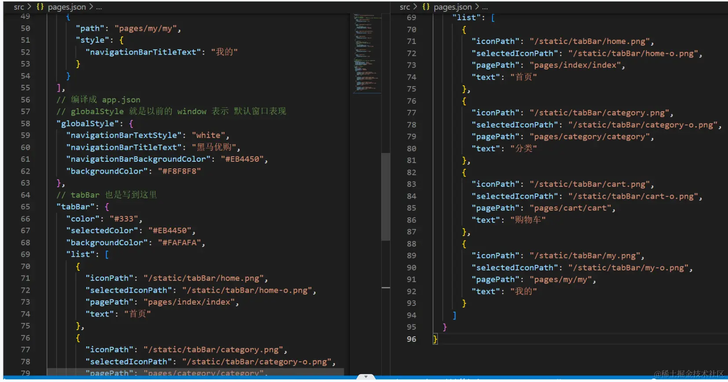Click the "/static/tabBar/my-o.png" selected icon path
Viewport: 728px width, 382px height.
pos(629,268)
